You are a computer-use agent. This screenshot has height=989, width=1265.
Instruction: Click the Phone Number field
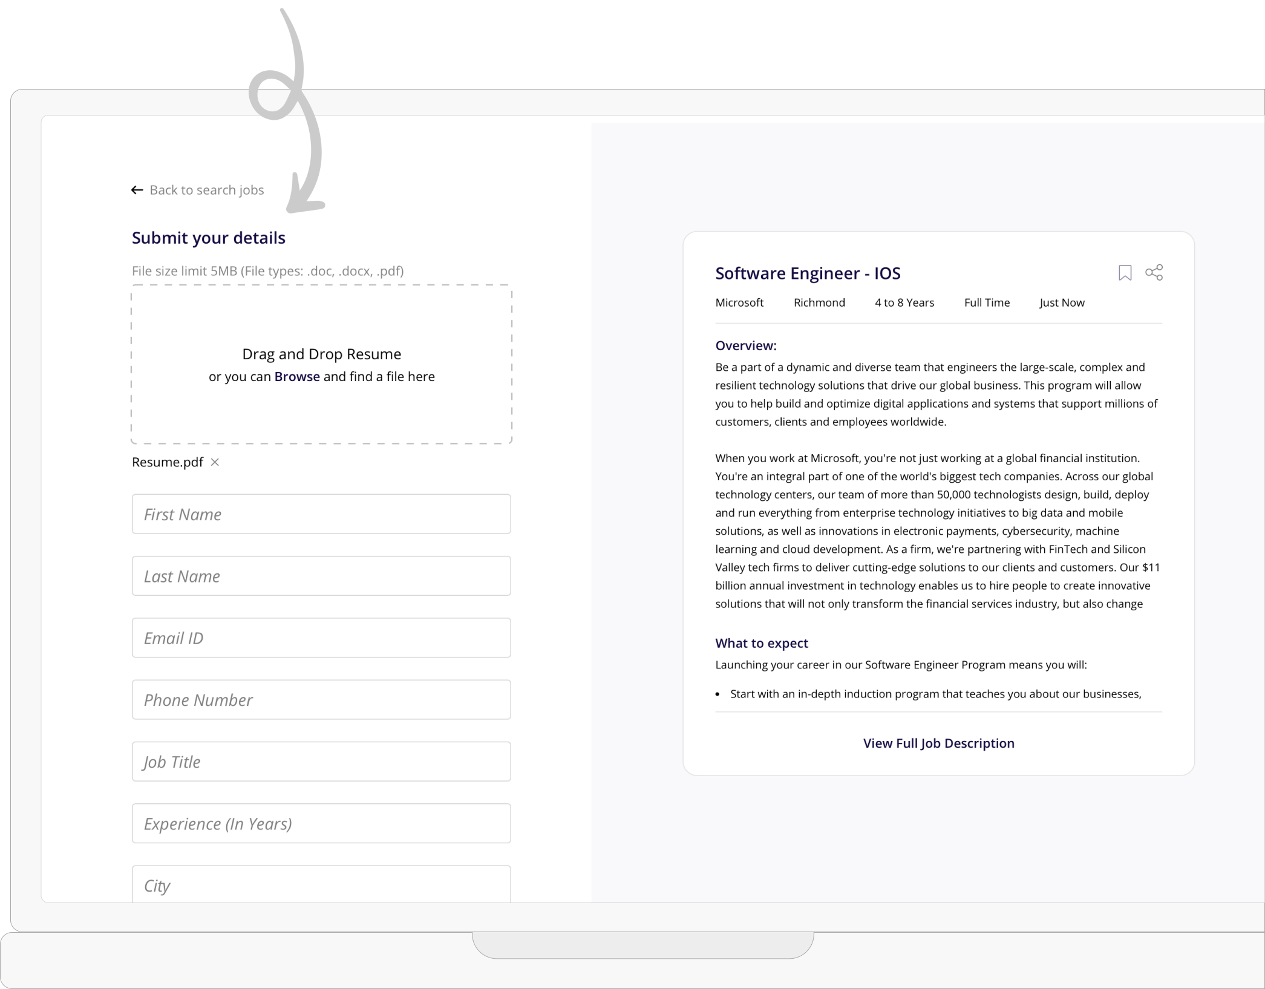(x=321, y=700)
